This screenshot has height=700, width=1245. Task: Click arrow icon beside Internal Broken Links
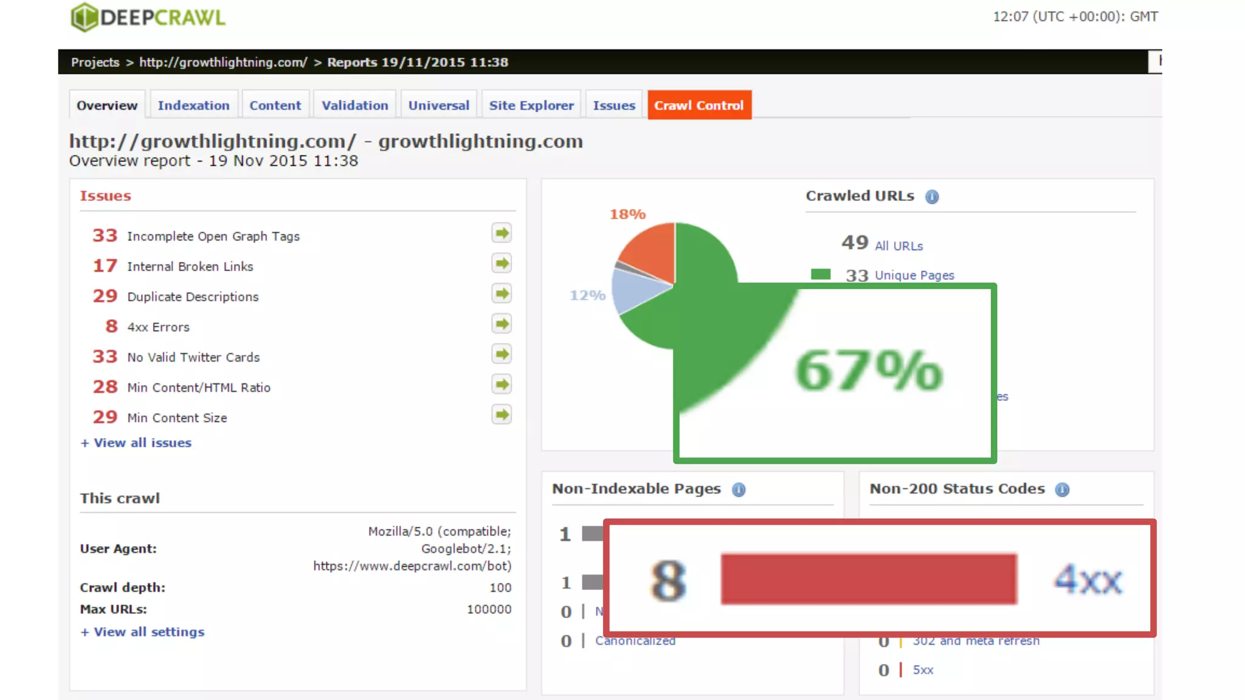pos(502,264)
